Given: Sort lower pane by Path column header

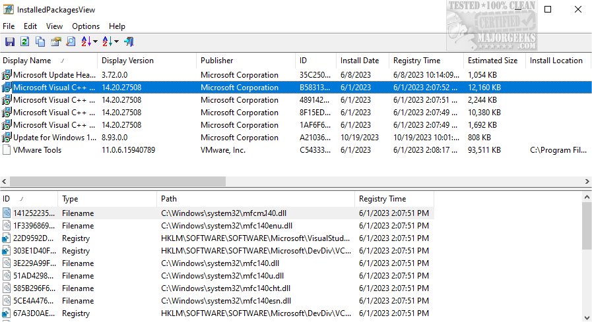Looking at the screenshot, I should point(169,199).
